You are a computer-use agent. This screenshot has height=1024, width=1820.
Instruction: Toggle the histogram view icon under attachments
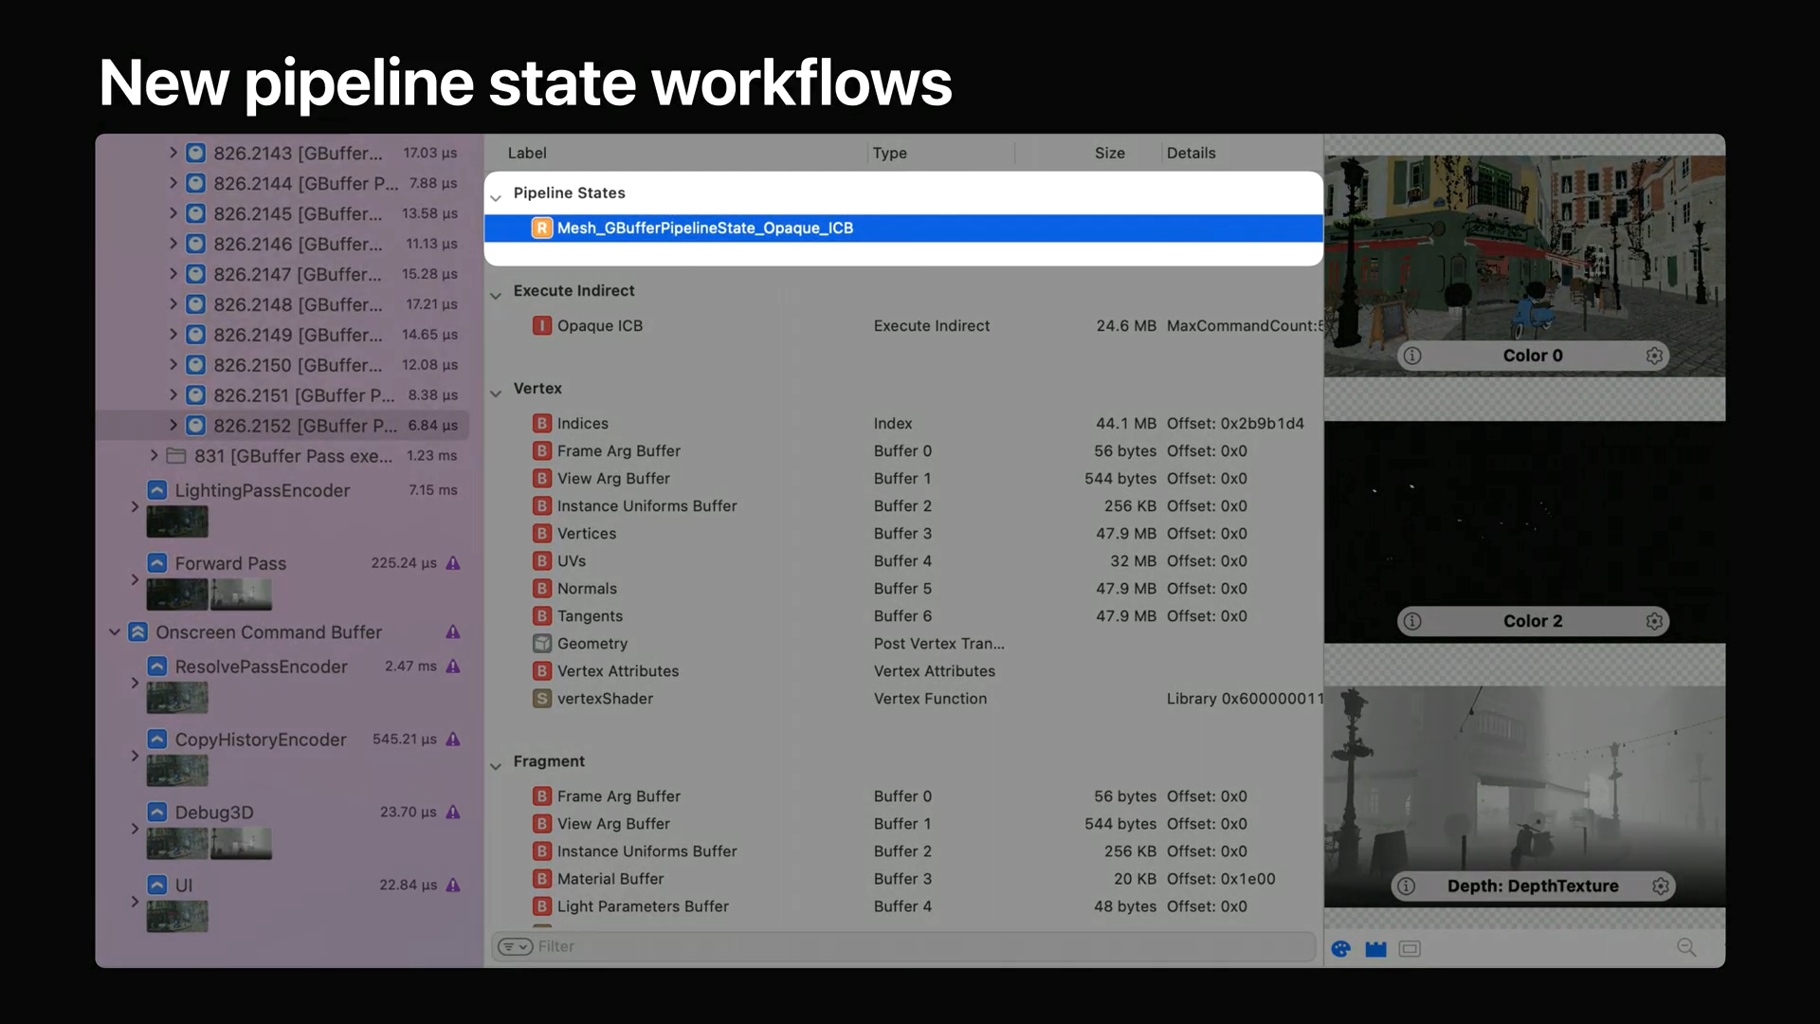pos(1375,948)
